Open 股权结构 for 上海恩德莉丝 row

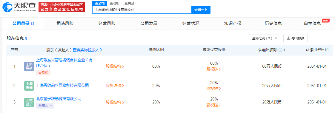pyautogui.click(x=115, y=86)
